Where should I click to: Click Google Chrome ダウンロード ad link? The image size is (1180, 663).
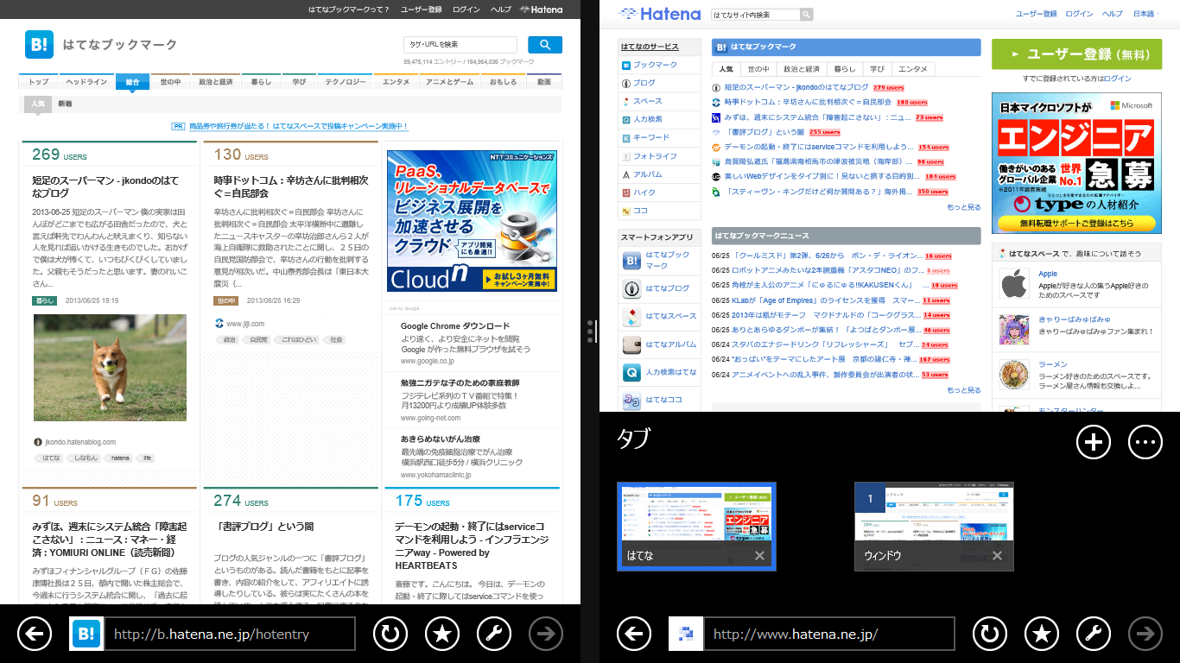tap(455, 326)
